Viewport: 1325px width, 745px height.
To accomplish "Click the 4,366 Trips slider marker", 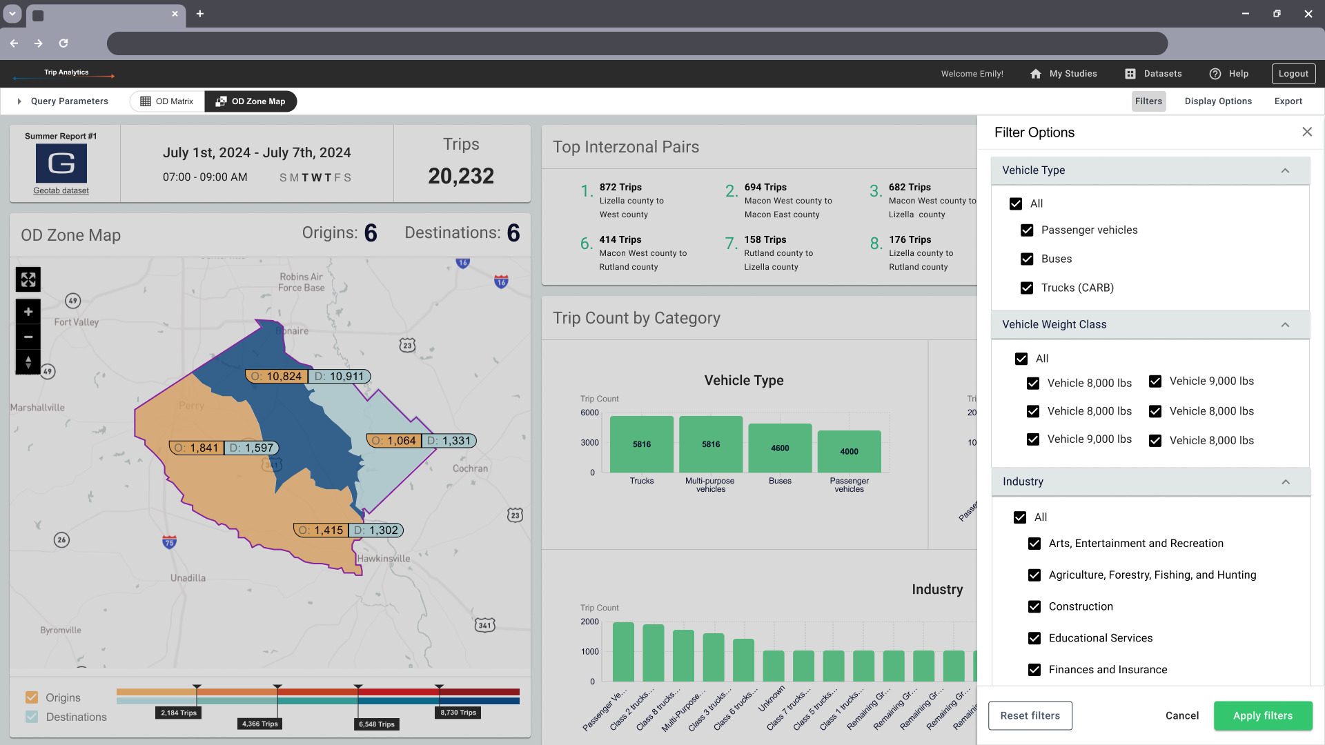I will (x=260, y=724).
